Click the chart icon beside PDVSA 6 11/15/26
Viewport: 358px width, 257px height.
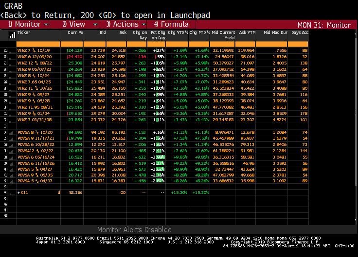point(11,163)
